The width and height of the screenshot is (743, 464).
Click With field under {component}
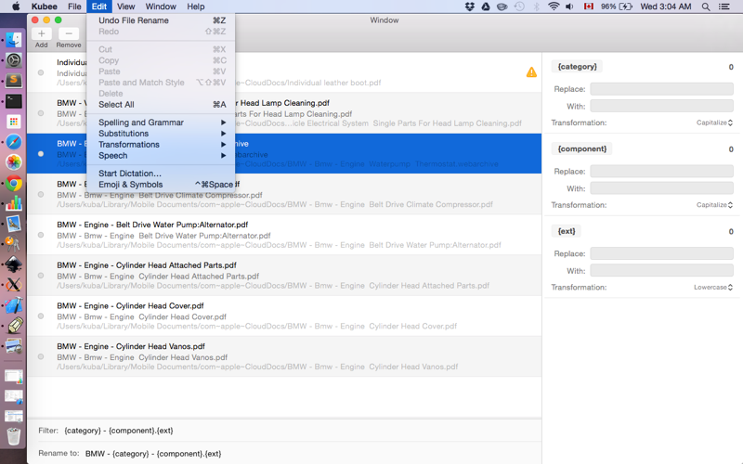[661, 188]
